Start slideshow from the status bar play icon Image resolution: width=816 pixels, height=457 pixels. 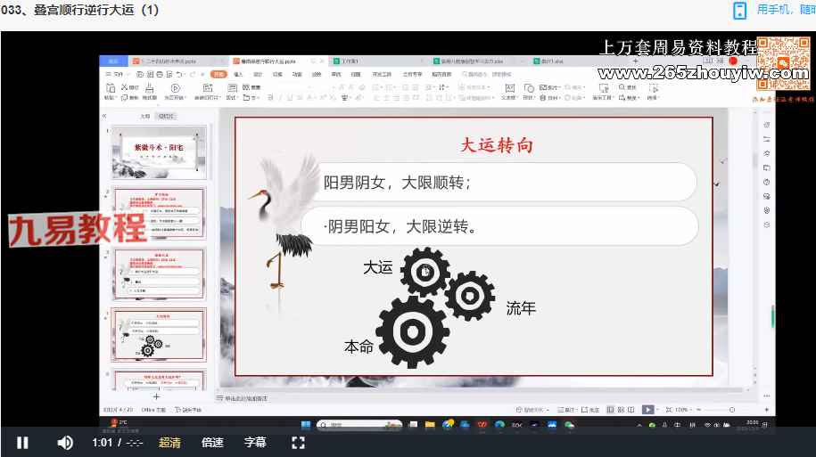point(647,410)
